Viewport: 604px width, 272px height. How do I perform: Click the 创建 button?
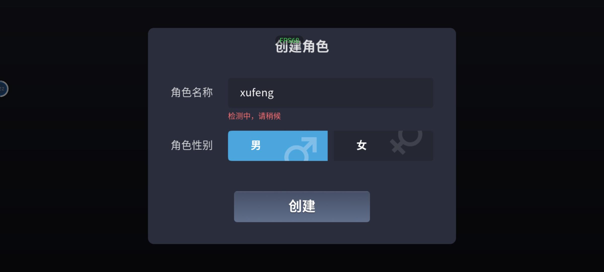point(302,207)
